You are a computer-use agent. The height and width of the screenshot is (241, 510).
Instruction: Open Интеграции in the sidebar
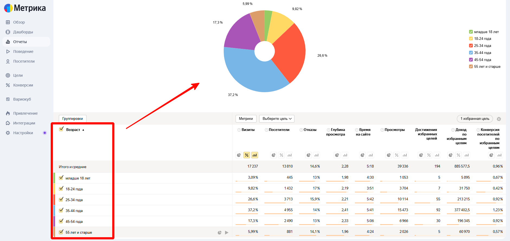24,123
